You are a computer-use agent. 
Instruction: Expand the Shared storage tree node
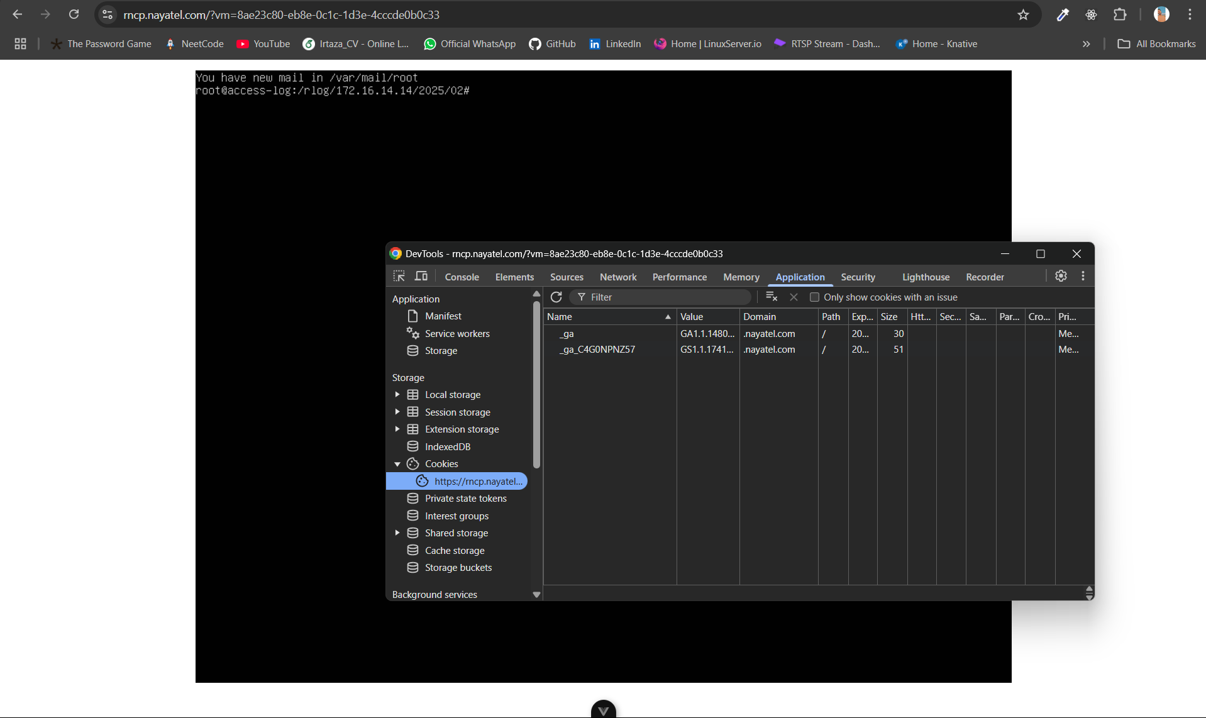click(397, 533)
